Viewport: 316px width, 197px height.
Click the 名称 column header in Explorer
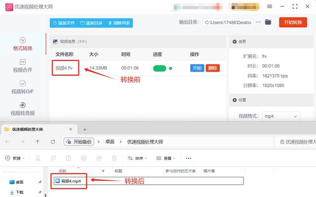[x=63, y=171]
